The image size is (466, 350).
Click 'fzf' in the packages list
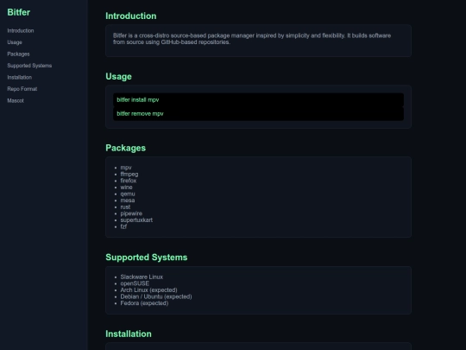tap(123, 226)
